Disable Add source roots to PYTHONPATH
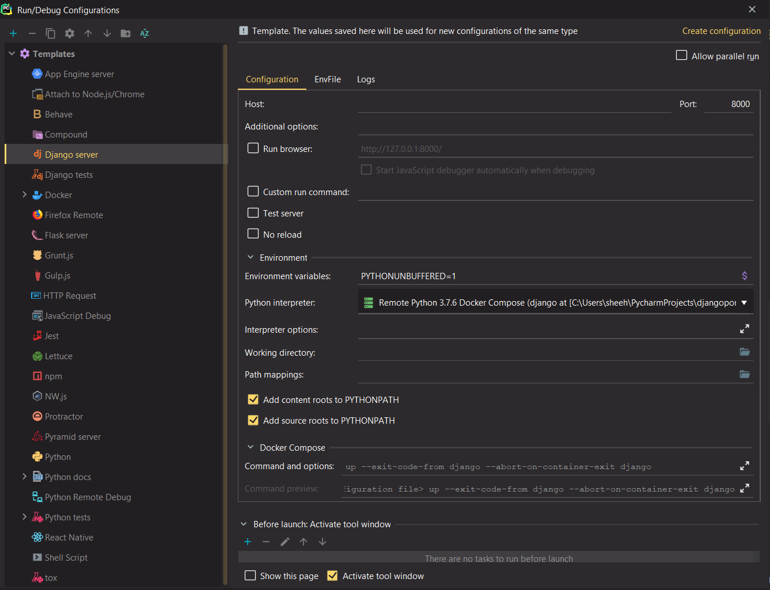This screenshot has width=770, height=590. click(x=253, y=420)
